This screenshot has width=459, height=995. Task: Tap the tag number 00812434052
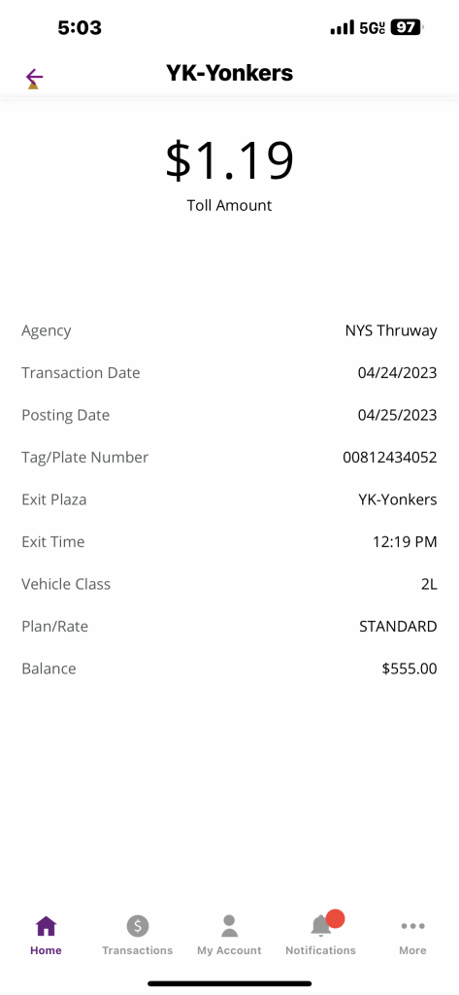point(390,457)
